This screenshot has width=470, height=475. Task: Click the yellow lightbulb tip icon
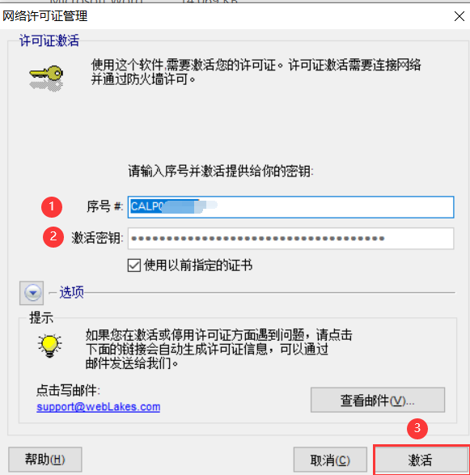[49, 346]
